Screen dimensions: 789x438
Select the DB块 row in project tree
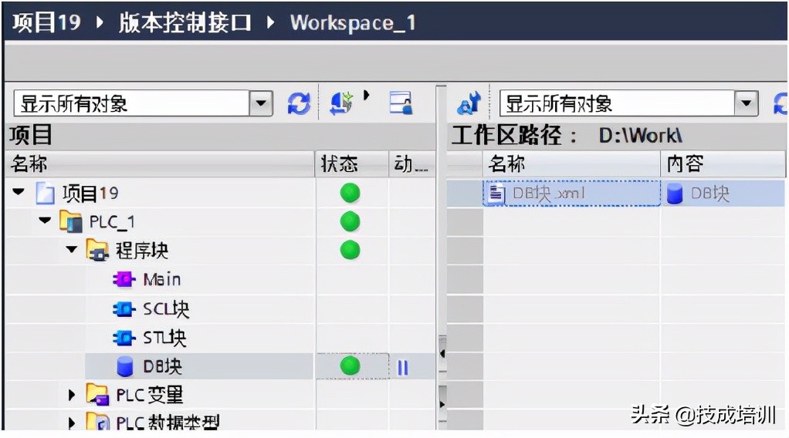point(198,366)
